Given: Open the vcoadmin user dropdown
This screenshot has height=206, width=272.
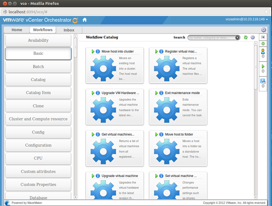Looking at the screenshot, I should 247,19.
